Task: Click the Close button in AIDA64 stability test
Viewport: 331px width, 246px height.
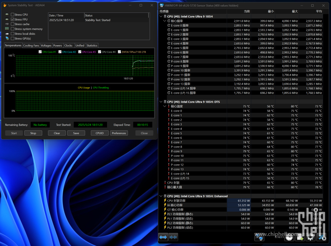Action: click(145, 133)
